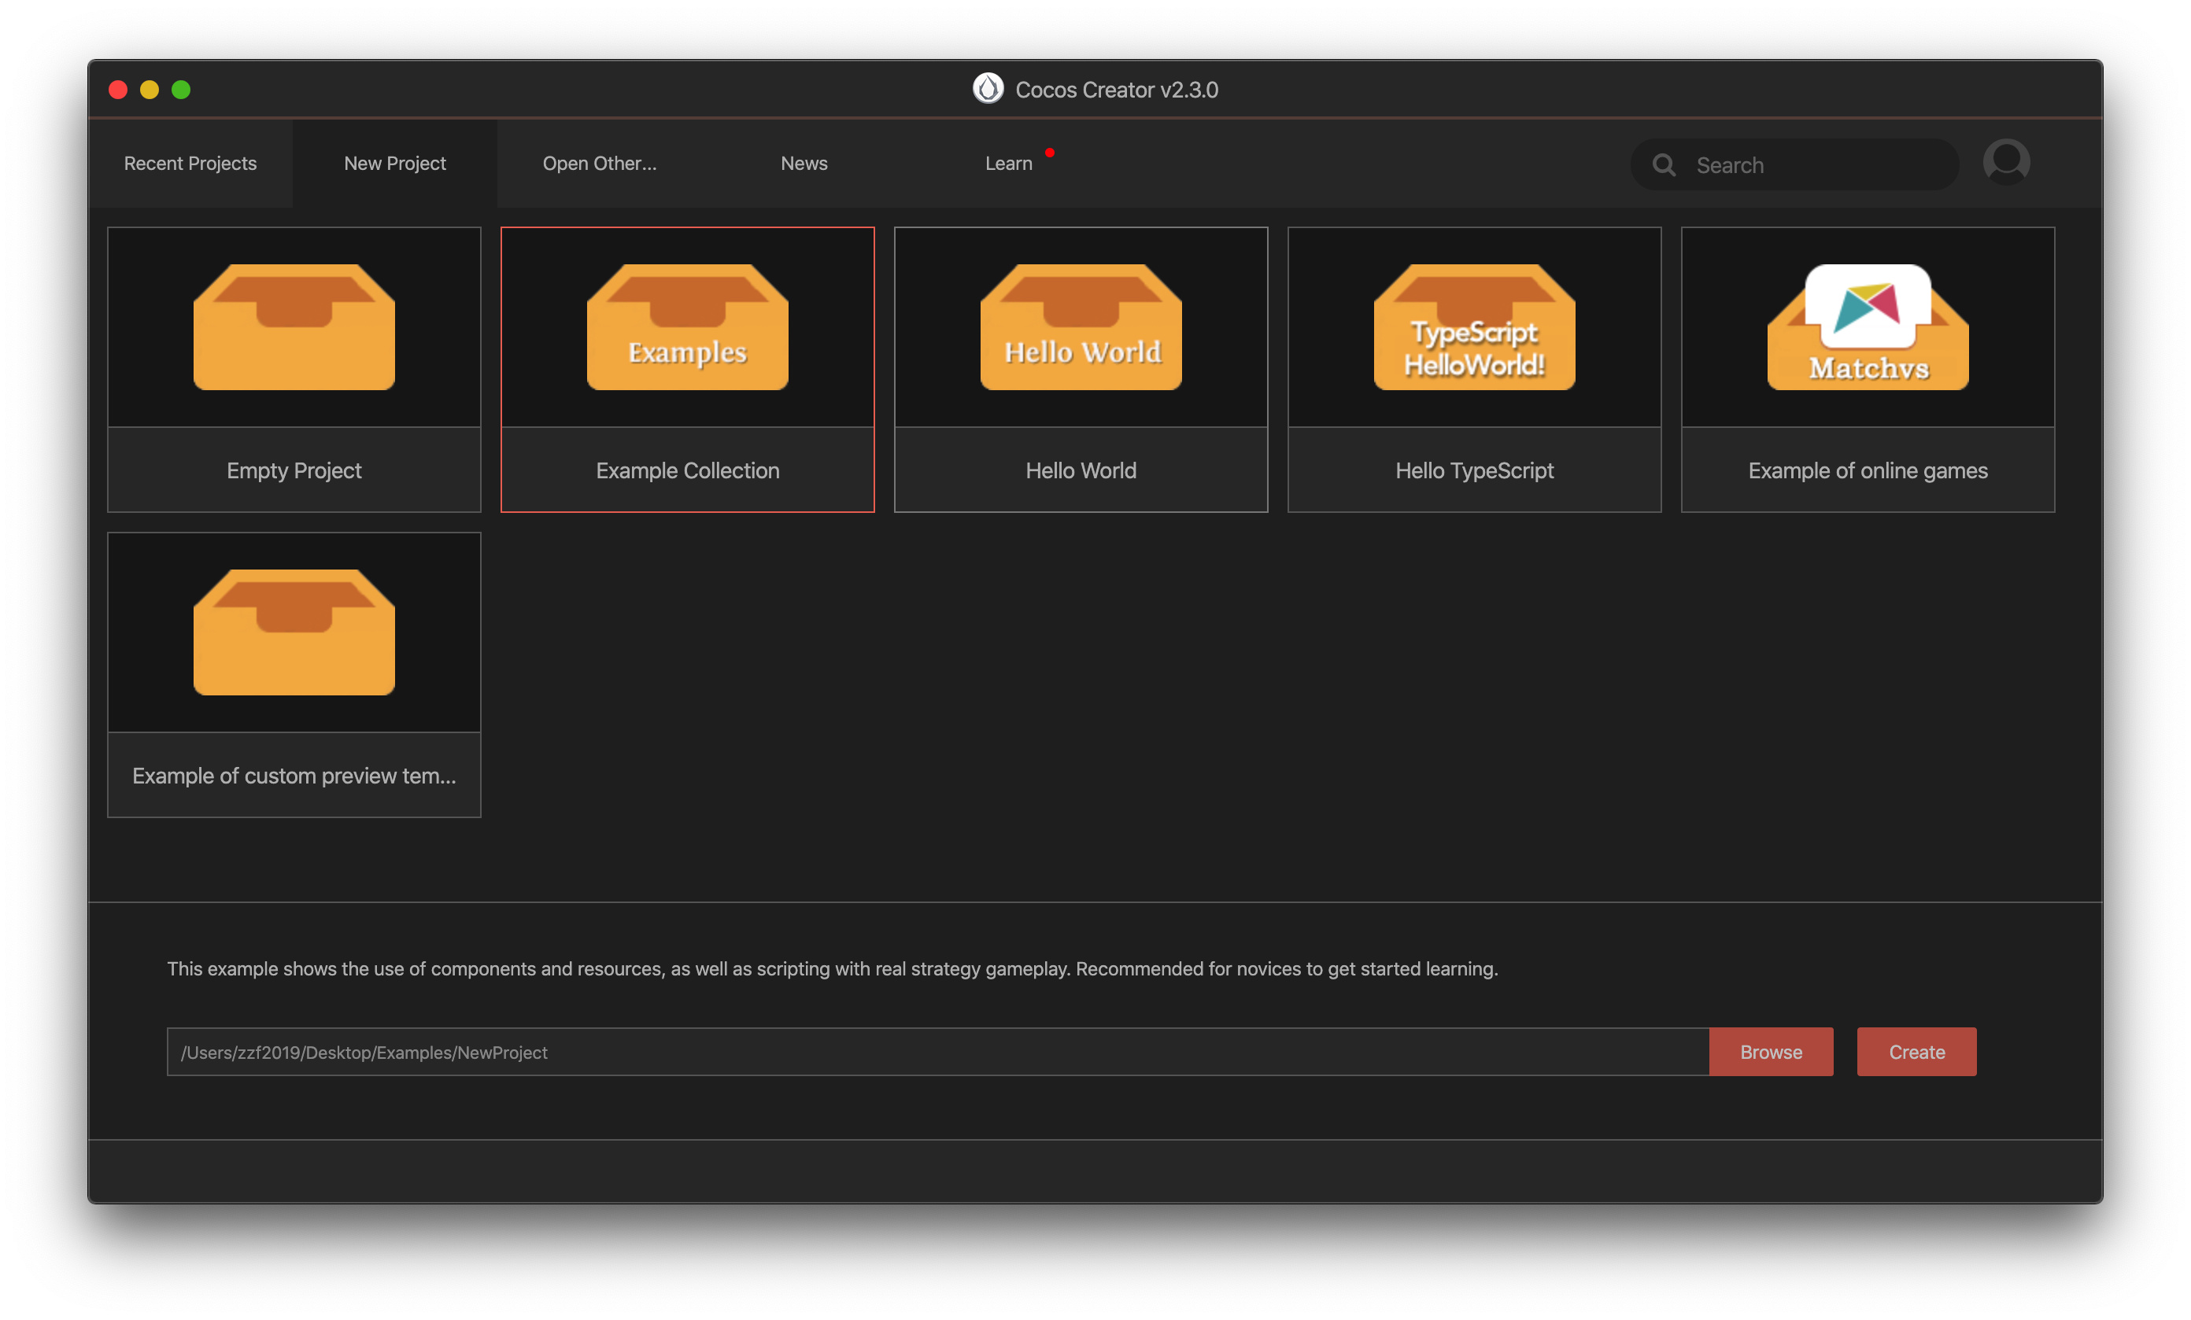Select the Examples box icon
The height and width of the screenshot is (1320, 2191).
[687, 326]
